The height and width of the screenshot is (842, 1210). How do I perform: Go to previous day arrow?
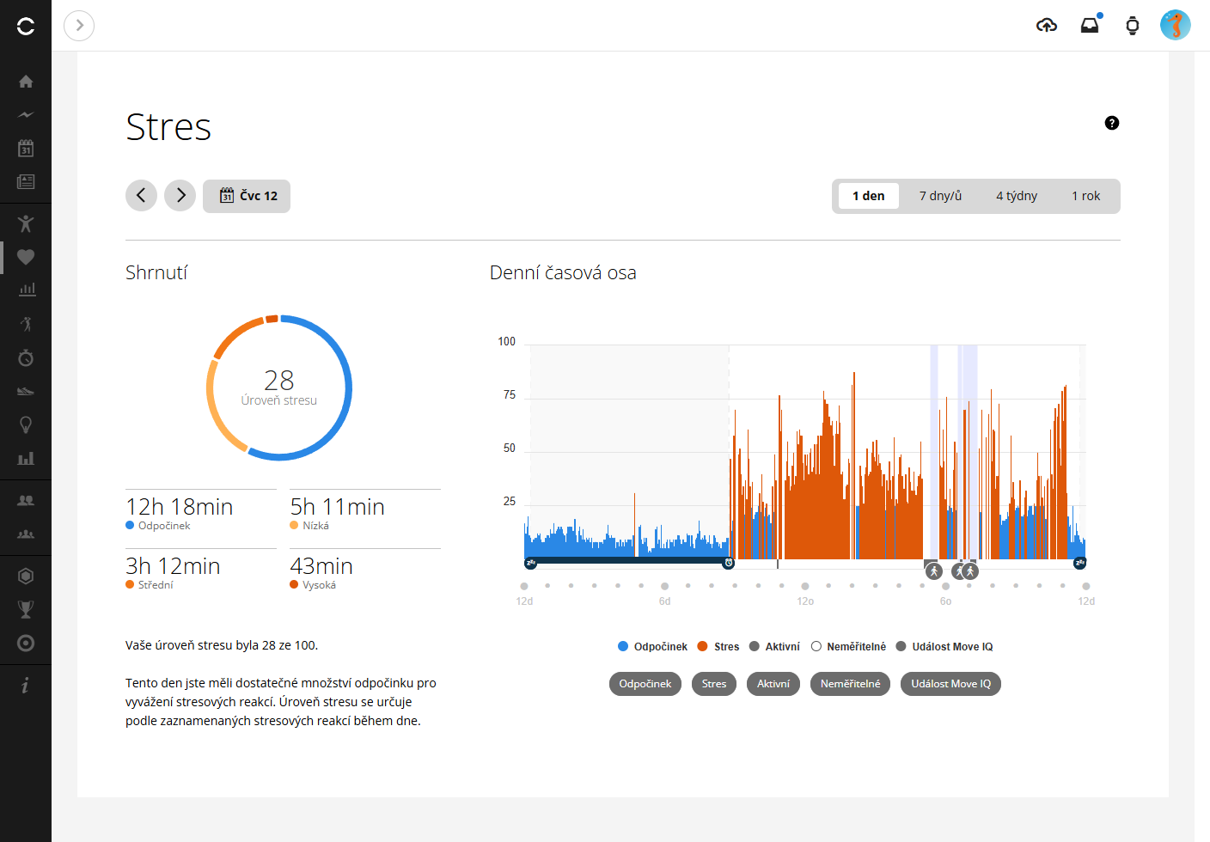[141, 196]
